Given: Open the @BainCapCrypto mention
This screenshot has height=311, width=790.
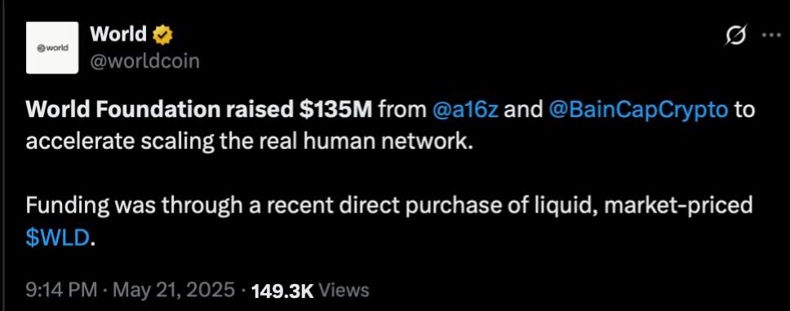Looking at the screenshot, I should 638,111.
